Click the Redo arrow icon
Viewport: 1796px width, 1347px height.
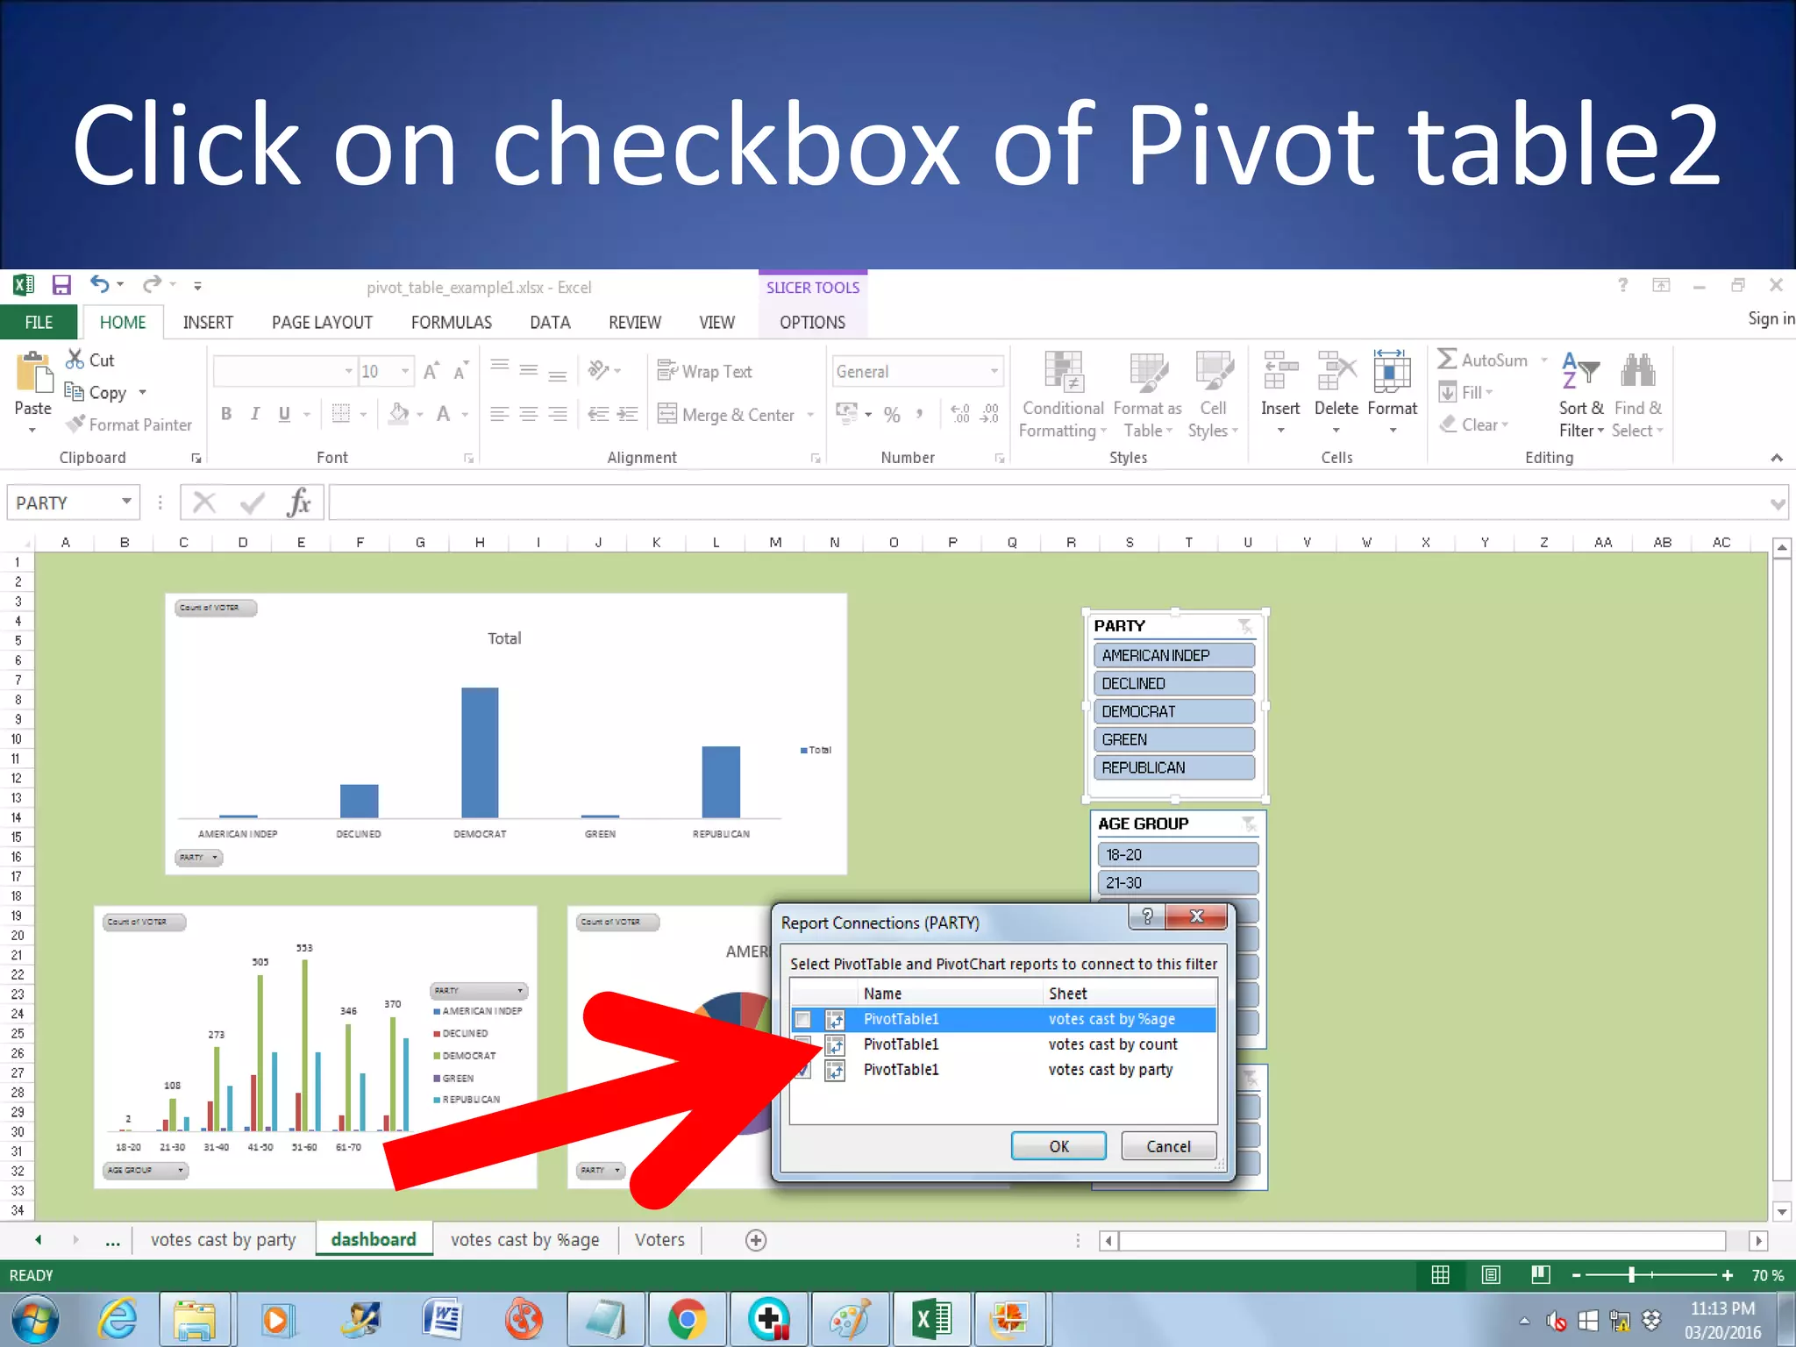coord(153,284)
